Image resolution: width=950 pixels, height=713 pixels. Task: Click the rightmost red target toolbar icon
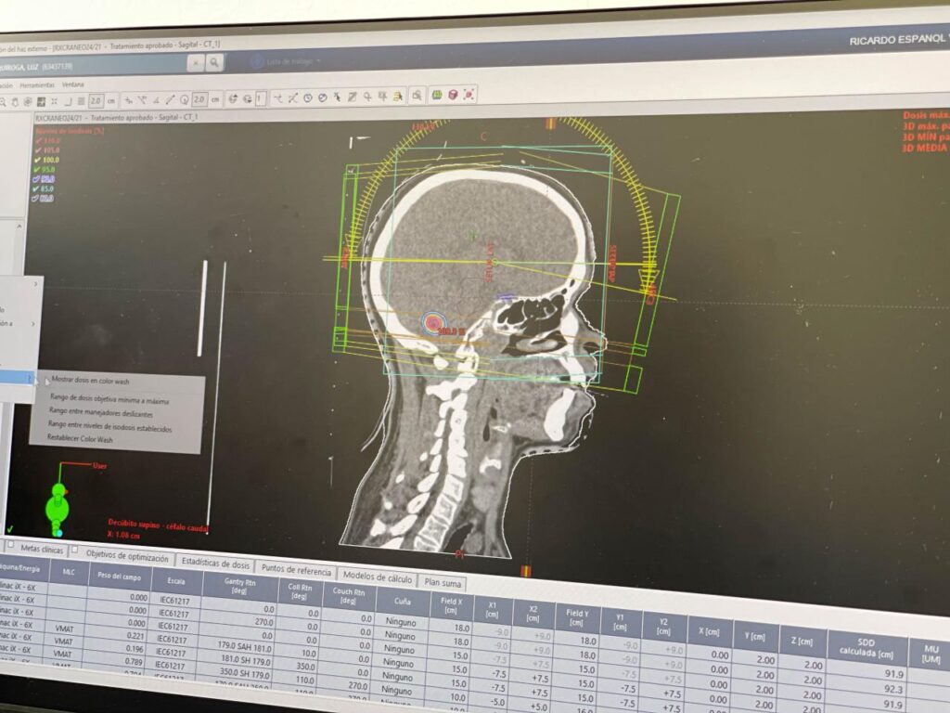469,95
